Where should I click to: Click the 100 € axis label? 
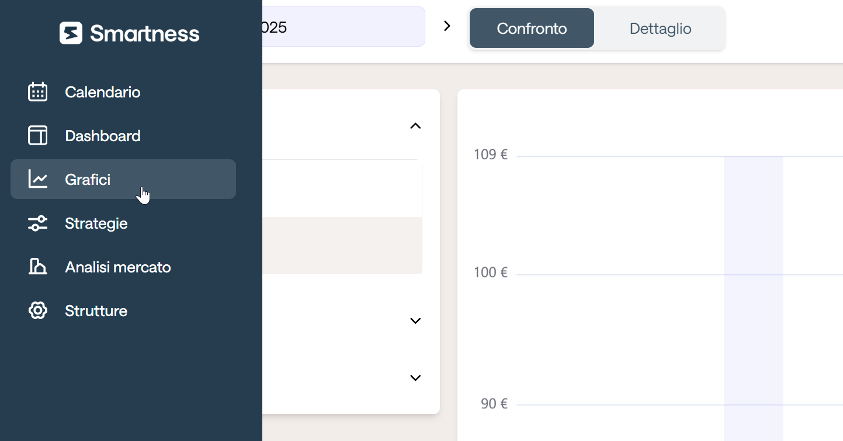[491, 272]
